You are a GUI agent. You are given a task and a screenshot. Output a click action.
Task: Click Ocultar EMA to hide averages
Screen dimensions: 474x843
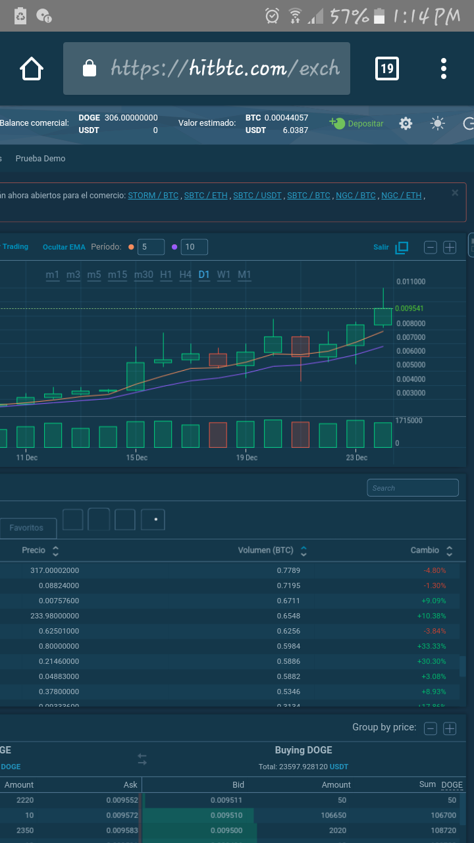click(x=64, y=247)
